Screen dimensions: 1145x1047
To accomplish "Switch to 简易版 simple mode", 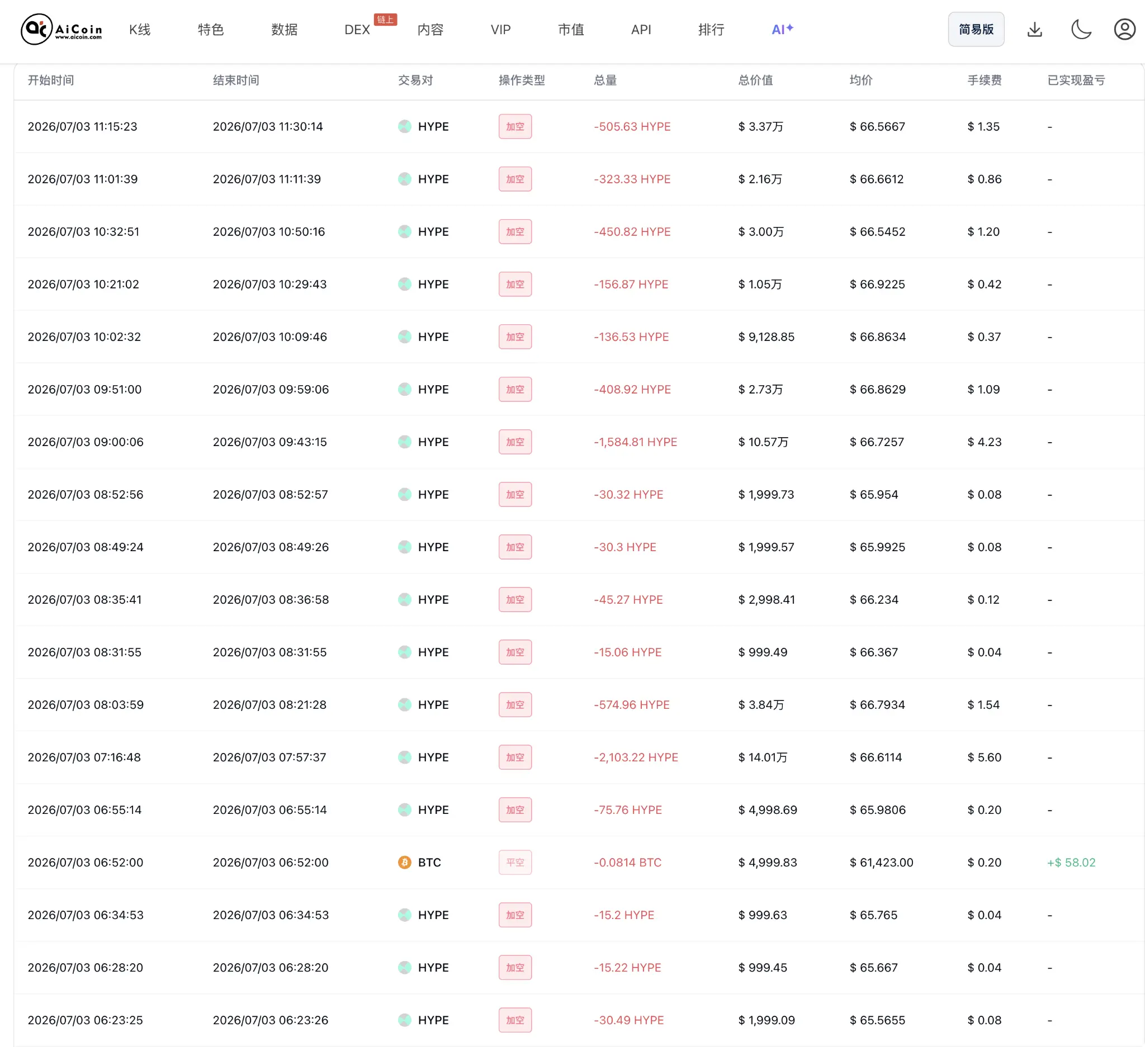I will (x=976, y=29).
